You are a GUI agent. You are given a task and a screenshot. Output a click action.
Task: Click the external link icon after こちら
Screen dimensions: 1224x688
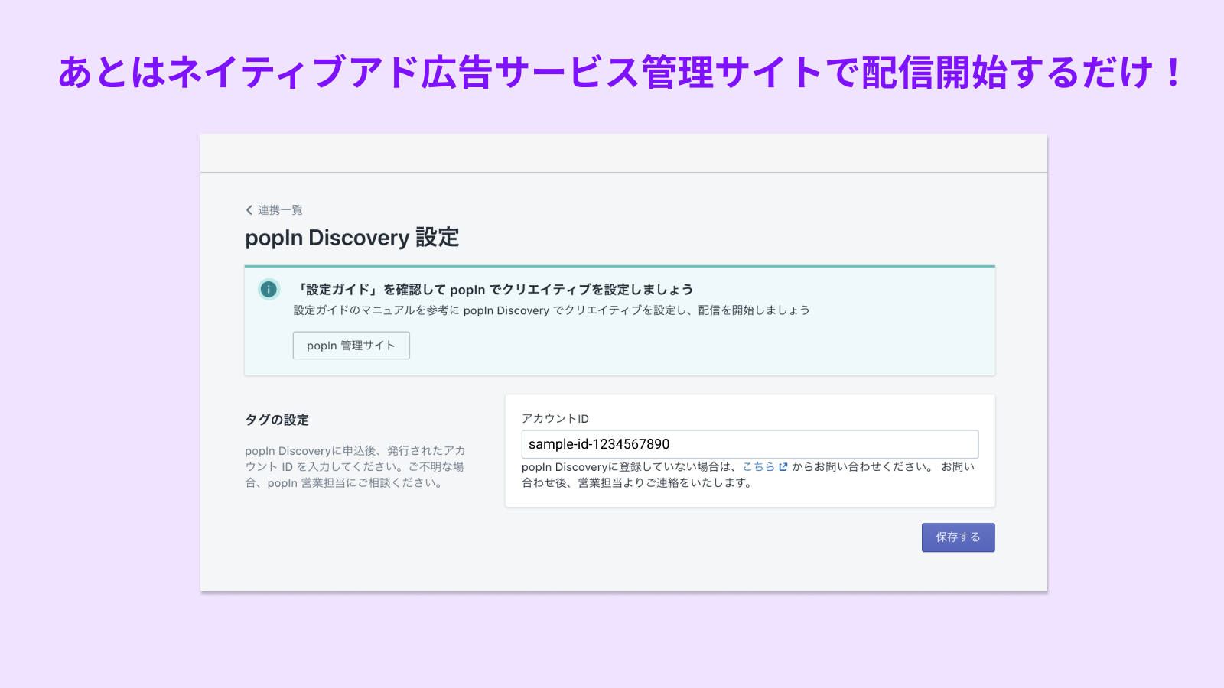click(783, 467)
